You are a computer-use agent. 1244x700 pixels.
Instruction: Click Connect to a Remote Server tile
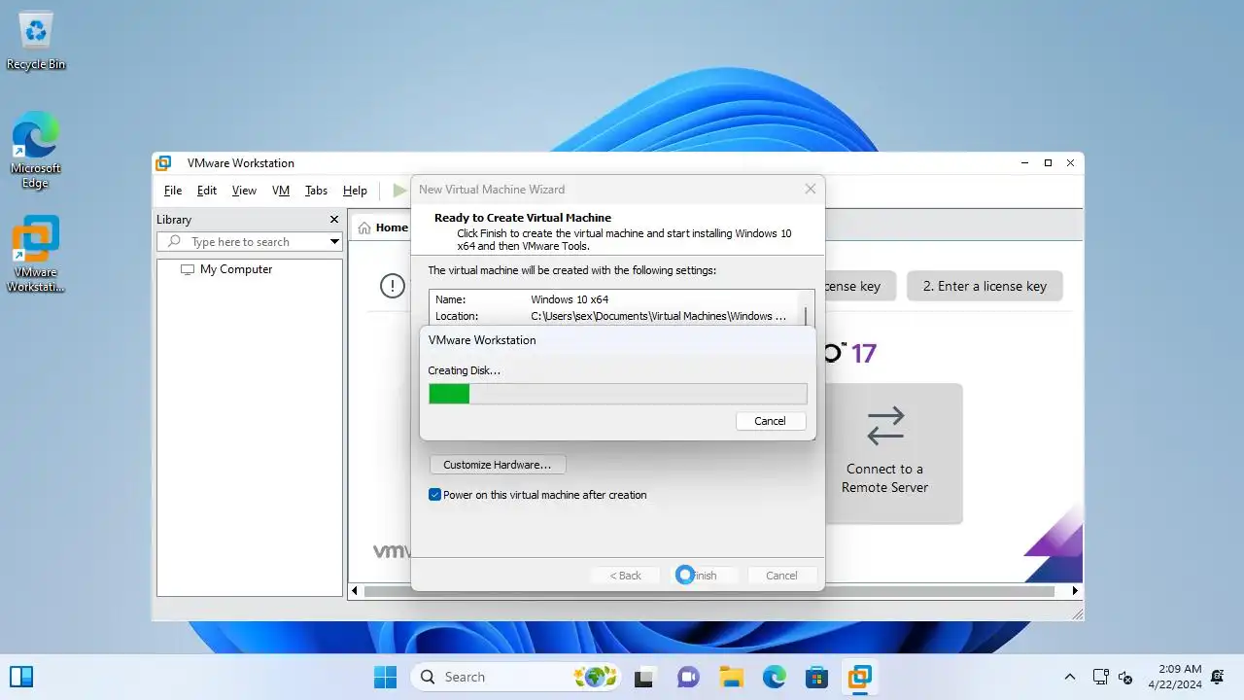point(885,453)
